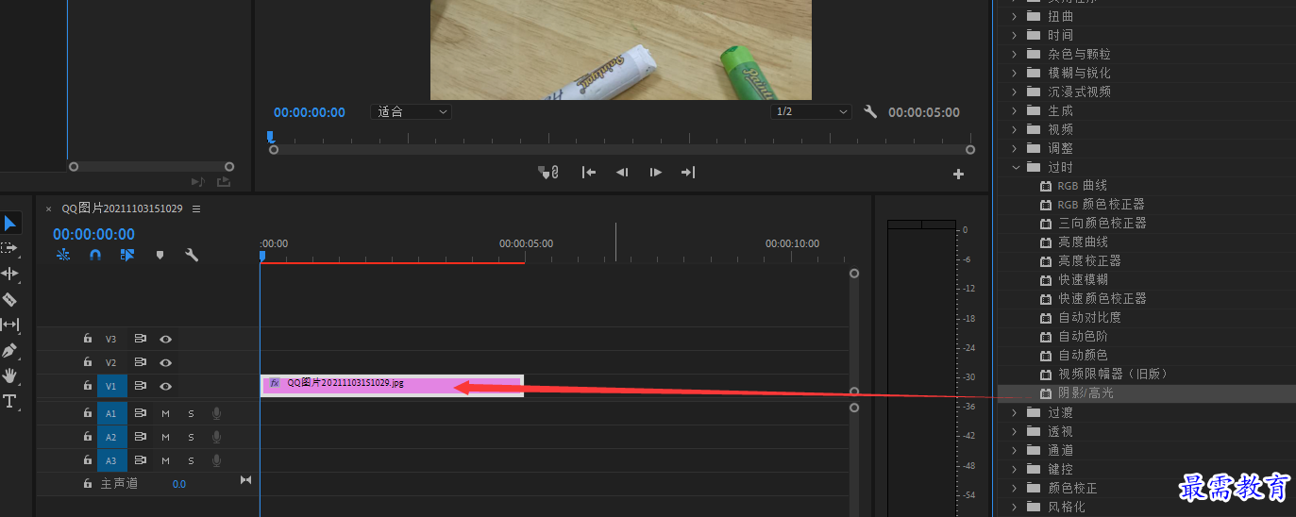Expand the 时间 effects folder
Viewport: 1296px width, 517px height.
[1015, 35]
